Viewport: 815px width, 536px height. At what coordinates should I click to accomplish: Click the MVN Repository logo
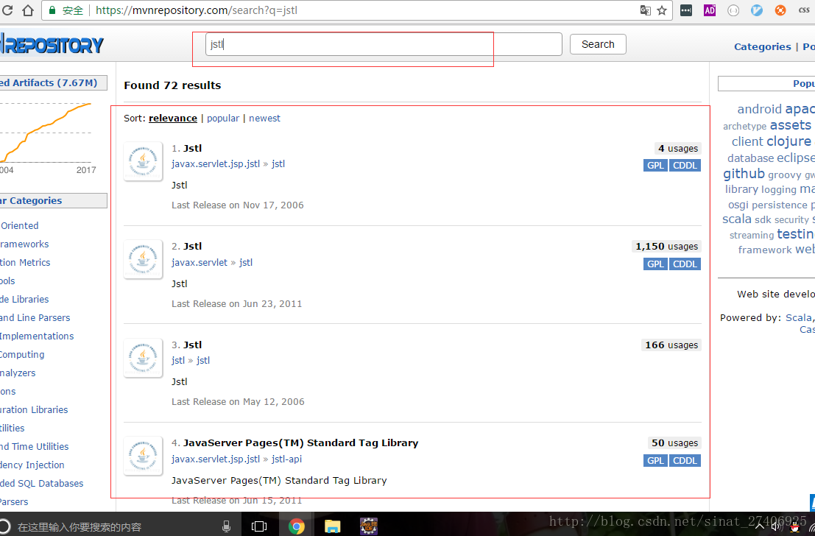pos(52,45)
